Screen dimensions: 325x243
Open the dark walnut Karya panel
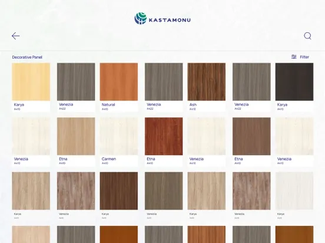(x=119, y=191)
